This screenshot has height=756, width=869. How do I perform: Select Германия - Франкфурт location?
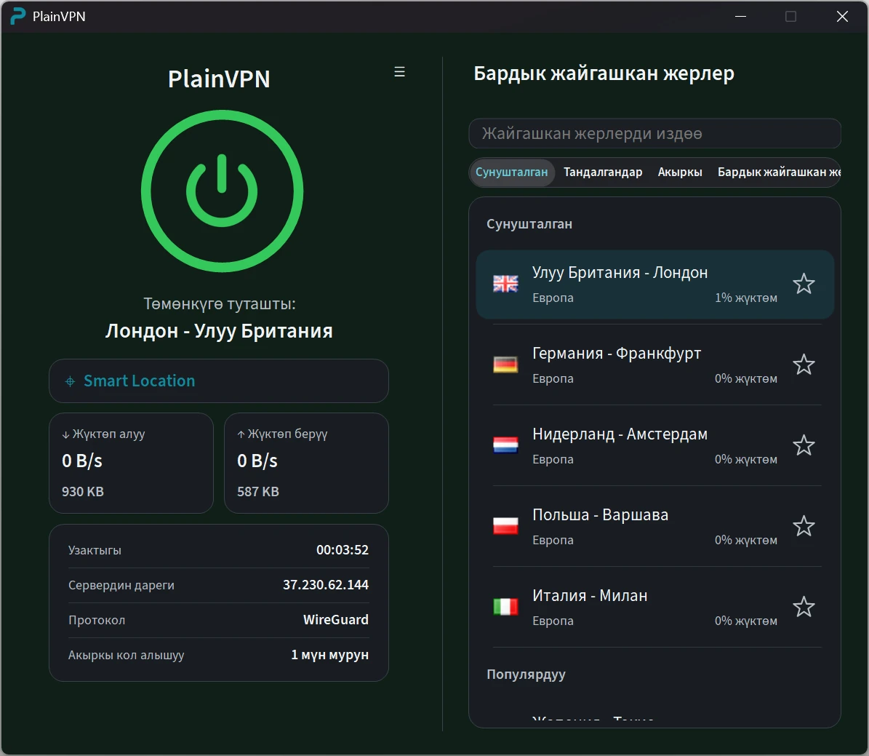tap(654, 365)
